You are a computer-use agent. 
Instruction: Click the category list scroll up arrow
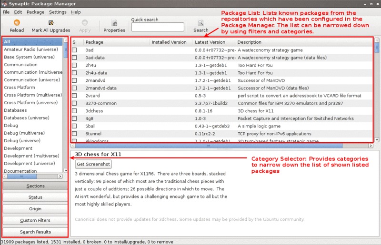(66, 40)
